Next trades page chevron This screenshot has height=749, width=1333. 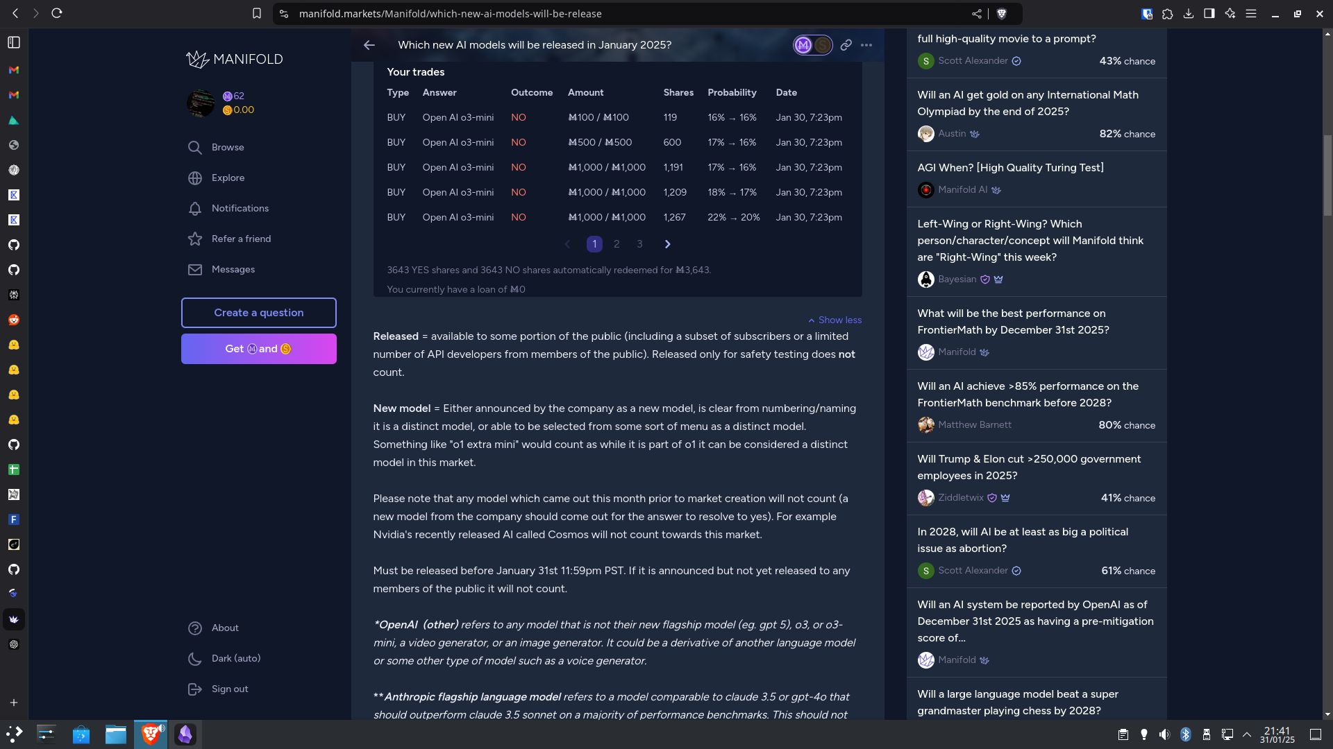click(667, 244)
